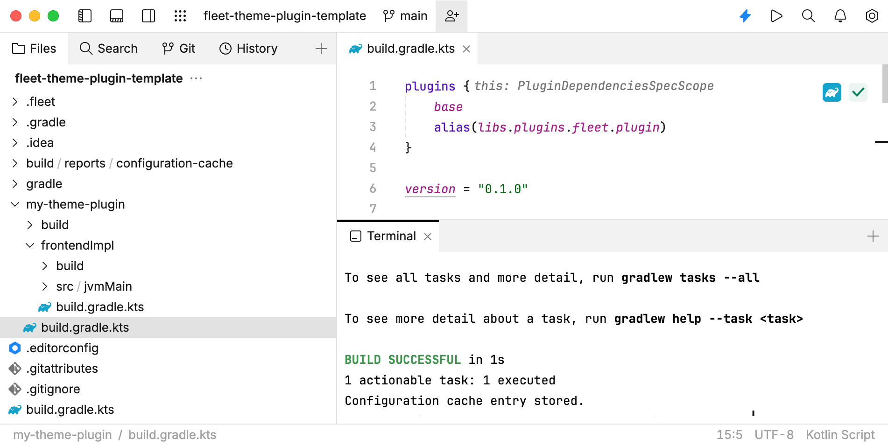888x446 pixels.
Task: Open the workspace switcher grid icon
Action: pyautogui.click(x=180, y=15)
